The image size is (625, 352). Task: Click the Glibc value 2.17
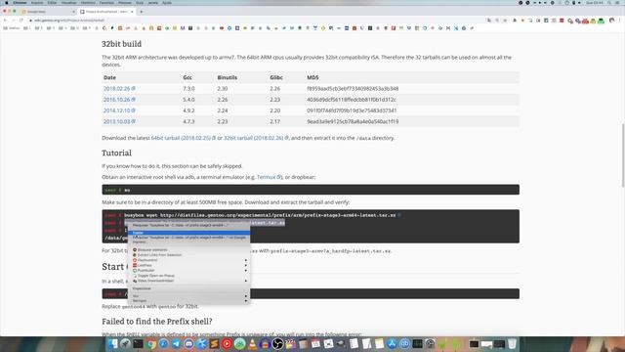pos(275,121)
